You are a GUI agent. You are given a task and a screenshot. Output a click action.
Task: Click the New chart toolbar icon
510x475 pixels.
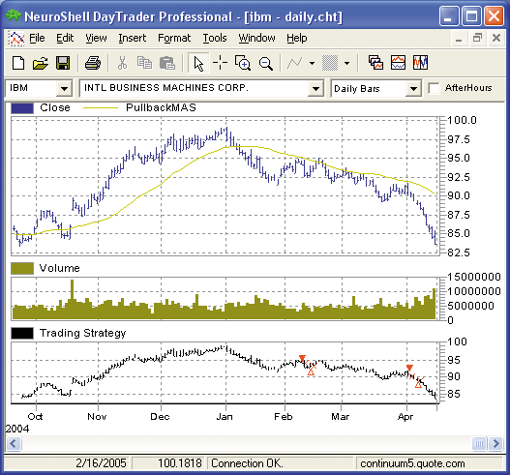pyautogui.click(x=18, y=63)
